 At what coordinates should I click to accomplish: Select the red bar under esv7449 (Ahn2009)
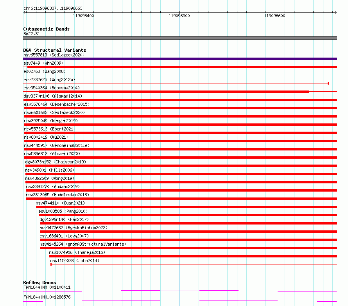182,67
